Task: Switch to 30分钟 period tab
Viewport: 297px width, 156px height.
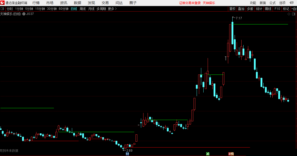Action: 52,9
